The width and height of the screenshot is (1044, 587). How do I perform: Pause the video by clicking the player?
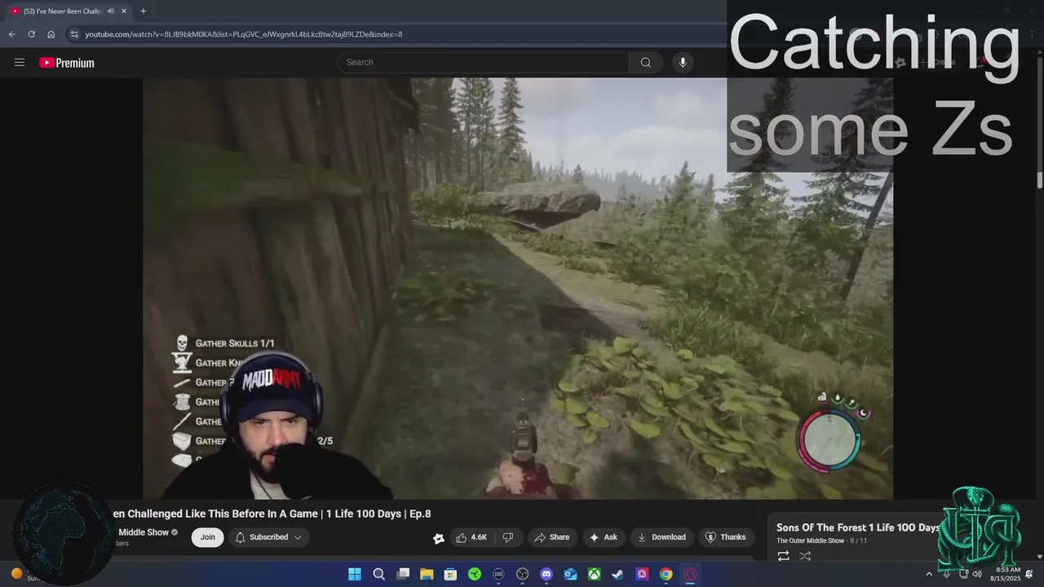click(518, 288)
